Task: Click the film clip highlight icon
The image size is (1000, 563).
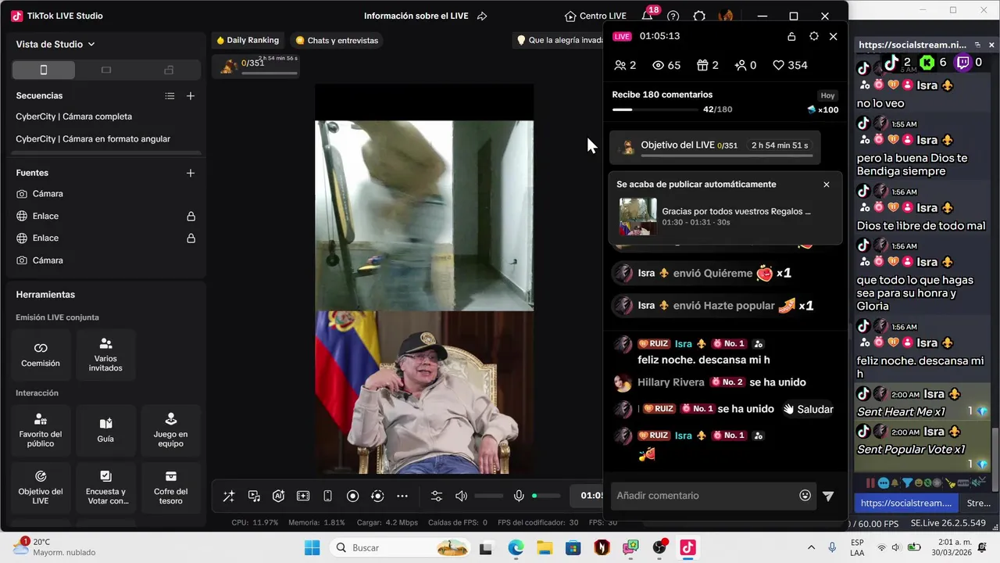Action: (303, 496)
